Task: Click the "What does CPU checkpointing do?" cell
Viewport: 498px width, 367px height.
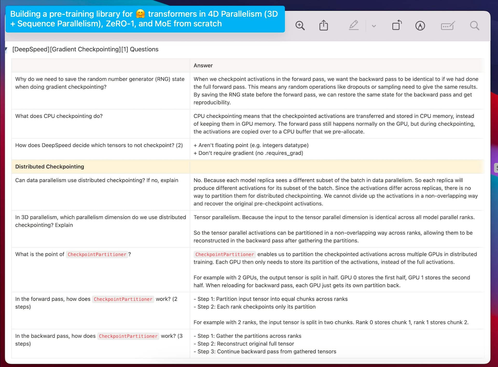Action: [x=59, y=116]
